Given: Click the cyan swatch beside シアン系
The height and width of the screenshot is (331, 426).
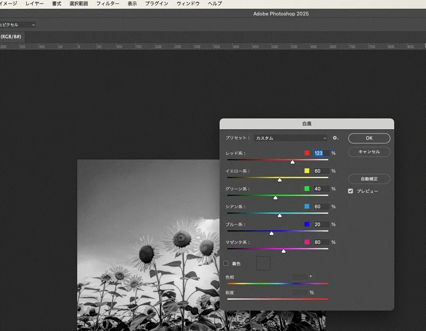Looking at the screenshot, I should [307, 207].
